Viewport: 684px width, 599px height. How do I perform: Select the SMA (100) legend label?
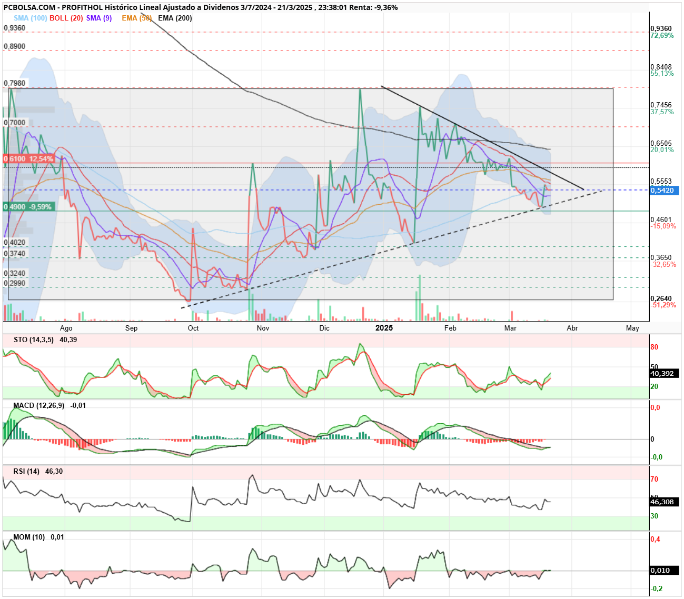click(x=31, y=18)
